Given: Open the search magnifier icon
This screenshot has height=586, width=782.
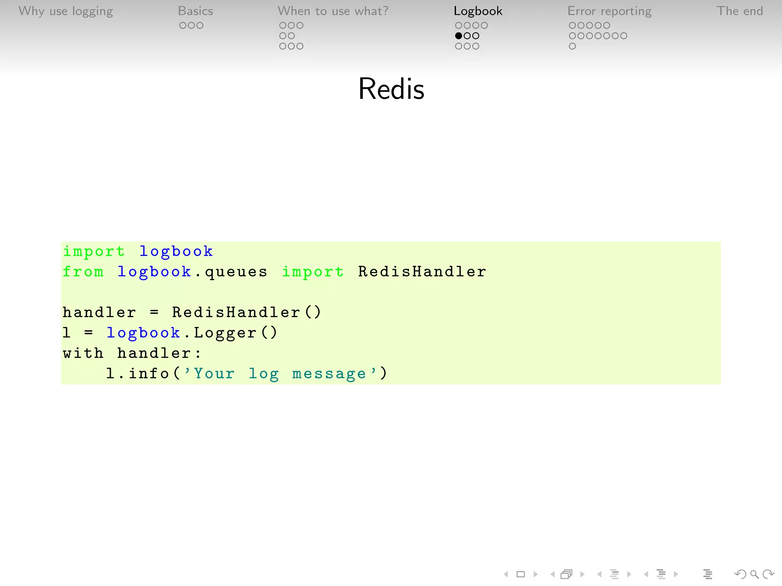Looking at the screenshot, I should pos(754,574).
